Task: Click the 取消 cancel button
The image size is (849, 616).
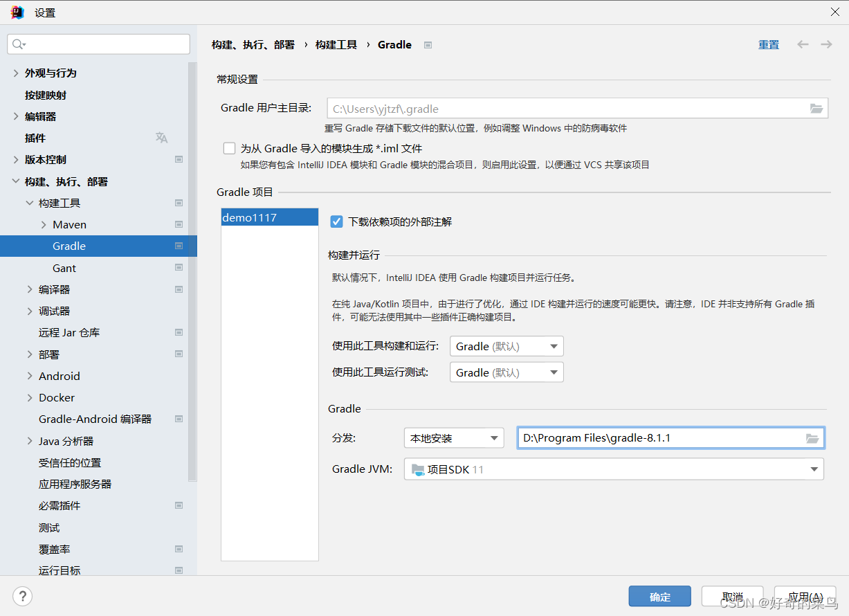Action: pos(733,597)
